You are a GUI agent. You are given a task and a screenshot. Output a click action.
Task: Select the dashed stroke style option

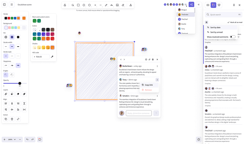click(x=12, y=56)
